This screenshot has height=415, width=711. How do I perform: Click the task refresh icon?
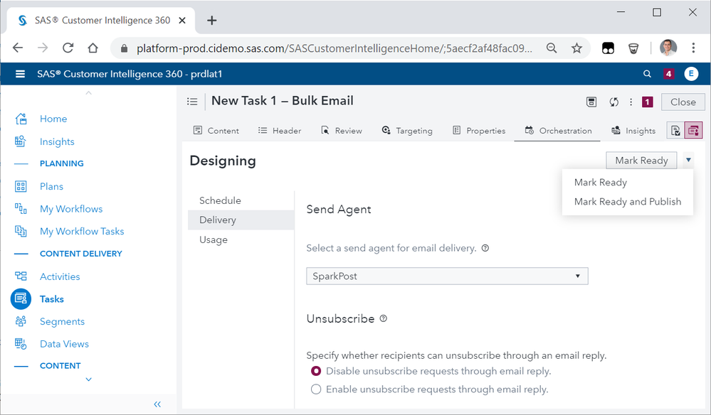[x=613, y=102]
